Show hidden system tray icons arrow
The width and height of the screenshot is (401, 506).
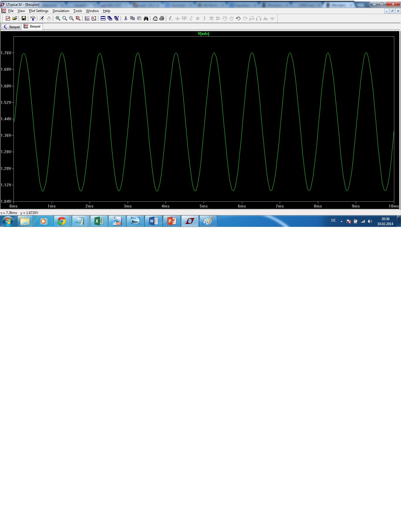tap(341, 221)
